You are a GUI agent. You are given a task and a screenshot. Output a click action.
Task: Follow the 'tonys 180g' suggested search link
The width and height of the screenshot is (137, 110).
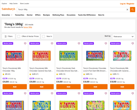coord(28,27)
